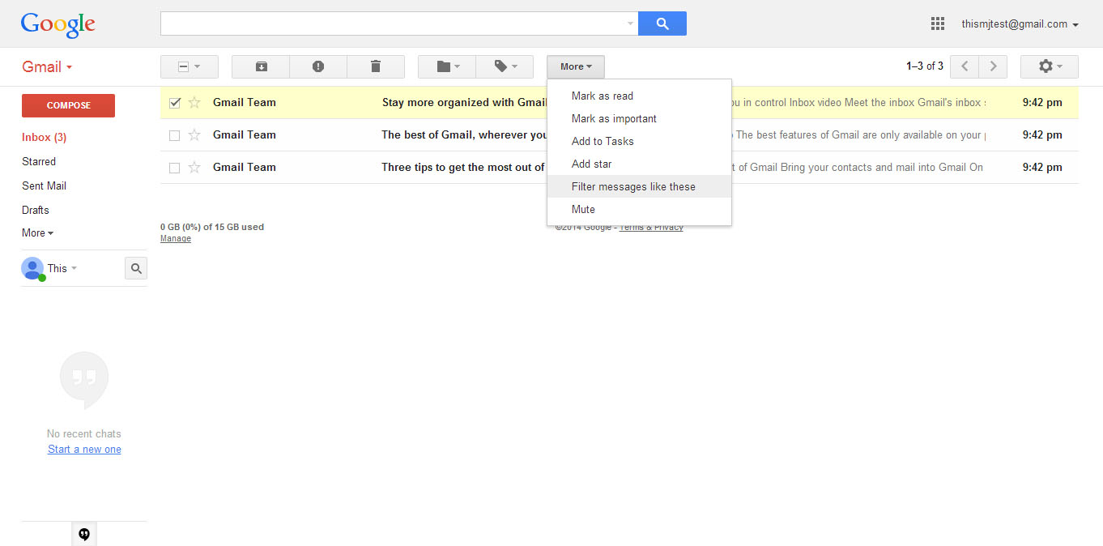Open the Move to folder icon
The width and height of the screenshot is (1103, 546).
(447, 66)
